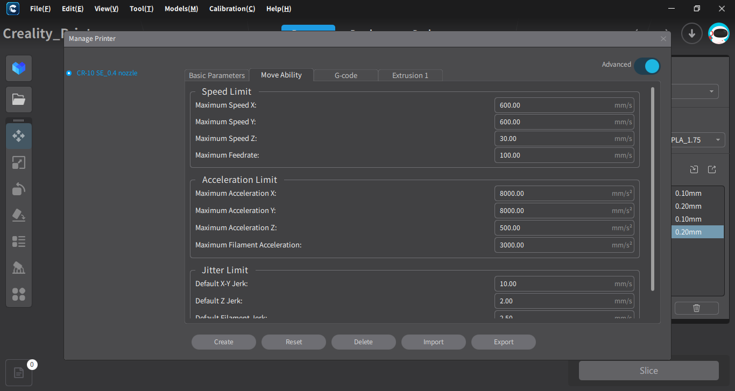Open the folder icon in the sidebar
This screenshot has height=391, width=735.
[19, 99]
